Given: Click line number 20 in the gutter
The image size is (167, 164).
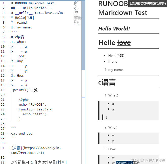Looking at the screenshot, I should pos(3,95).
